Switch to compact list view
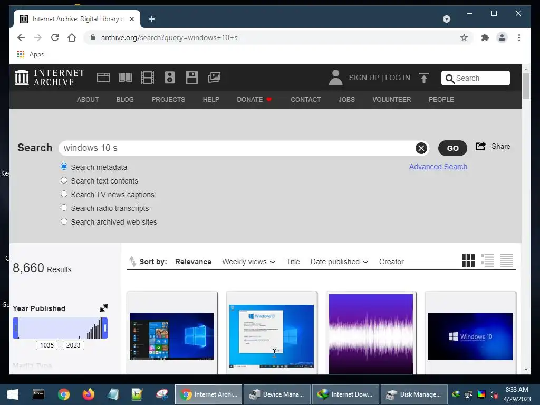This screenshot has height=405, width=540. [x=506, y=261]
